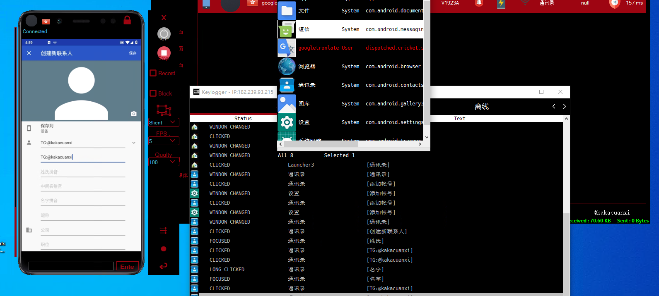Click the red three-lines menu icon
The width and height of the screenshot is (659, 296).
click(x=164, y=230)
